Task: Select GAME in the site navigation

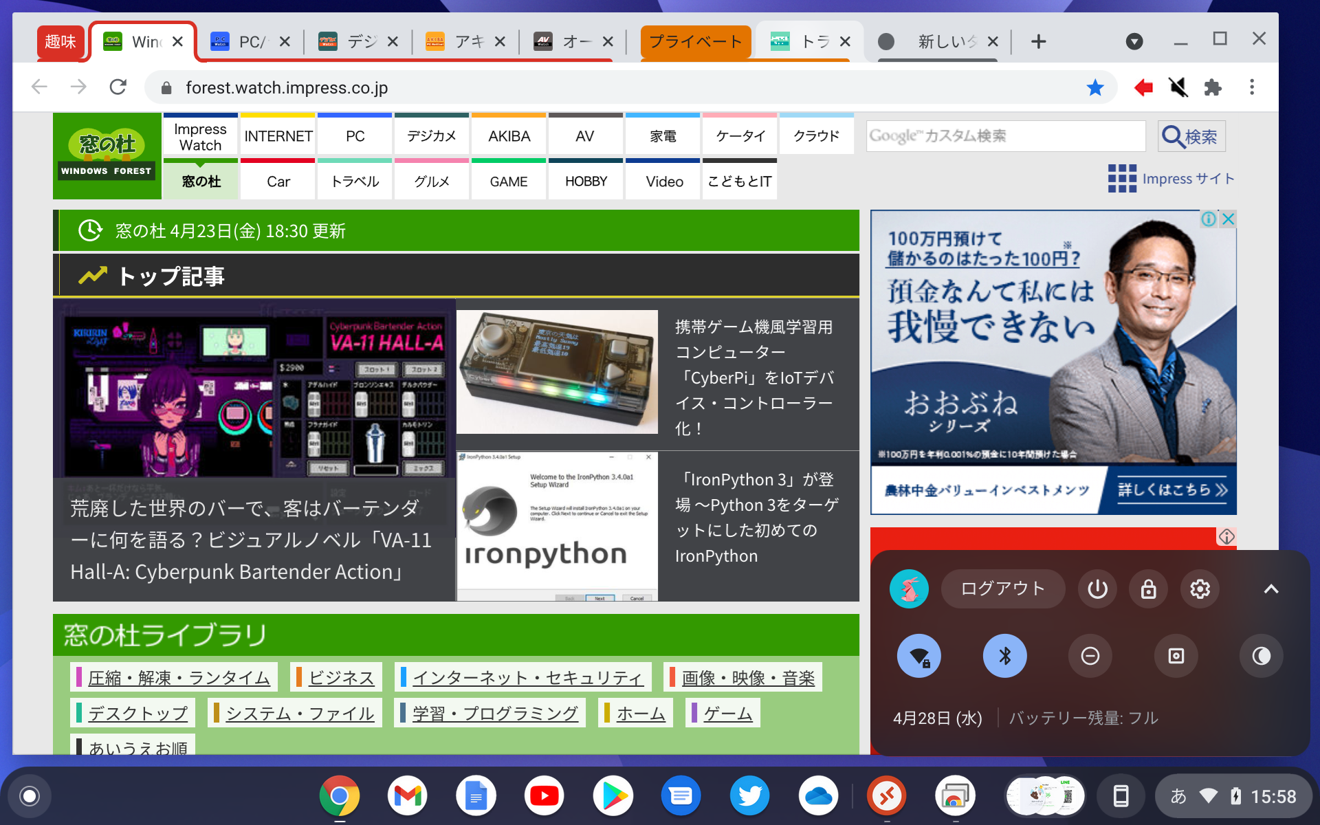Action: point(509,181)
